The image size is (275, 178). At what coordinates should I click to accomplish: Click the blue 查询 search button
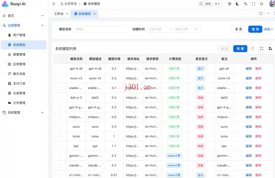[255, 29]
